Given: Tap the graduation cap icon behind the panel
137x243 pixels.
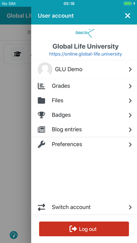Looking at the screenshot, I should 17,54.
